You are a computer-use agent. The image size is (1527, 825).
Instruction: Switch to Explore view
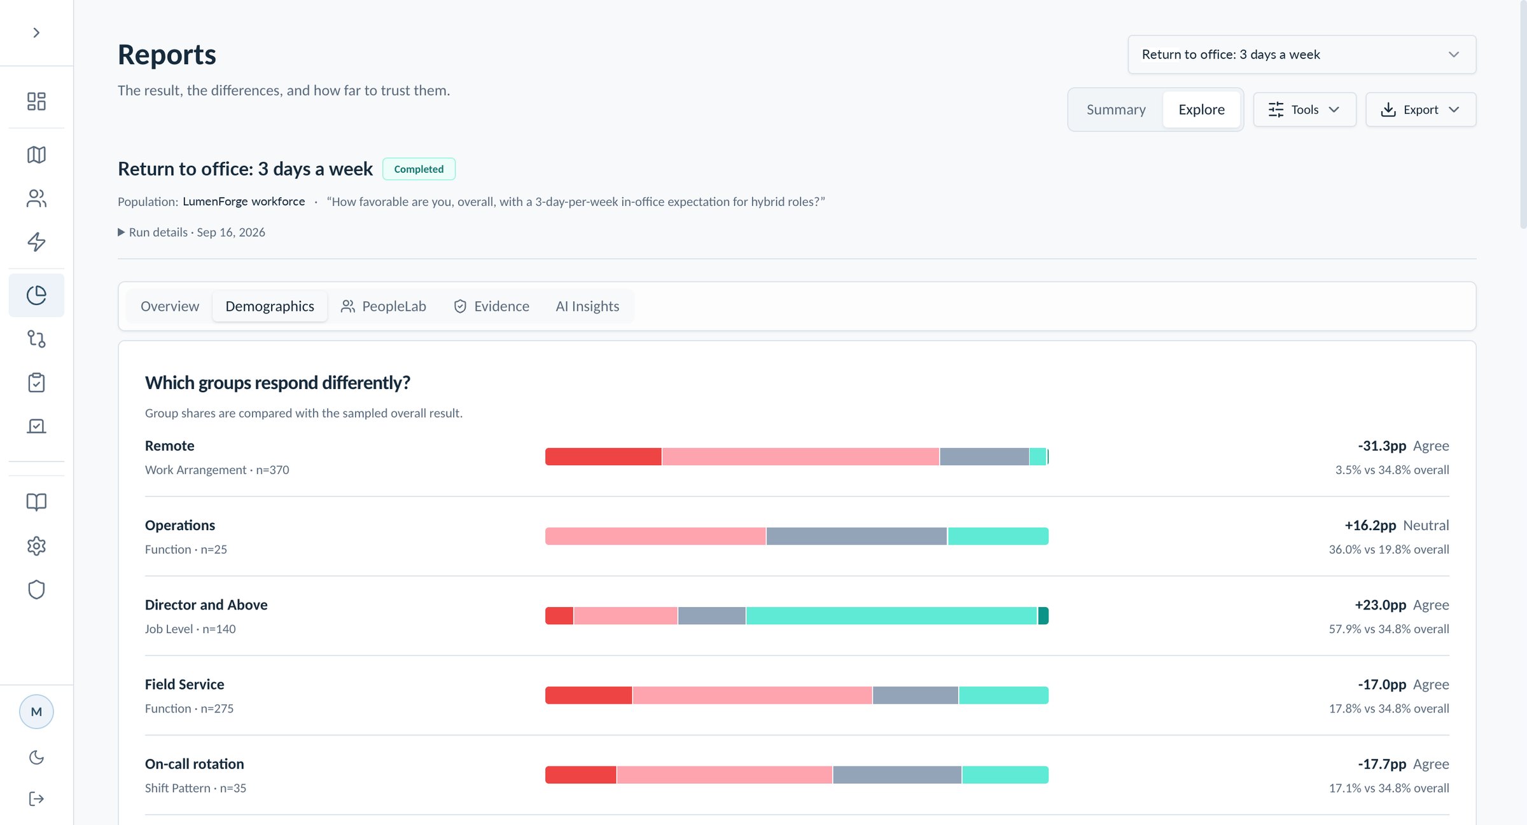1201,109
